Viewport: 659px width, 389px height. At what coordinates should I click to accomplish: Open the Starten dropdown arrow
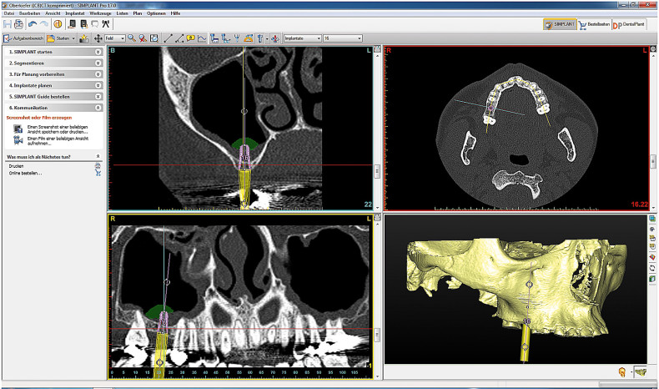tap(73, 38)
